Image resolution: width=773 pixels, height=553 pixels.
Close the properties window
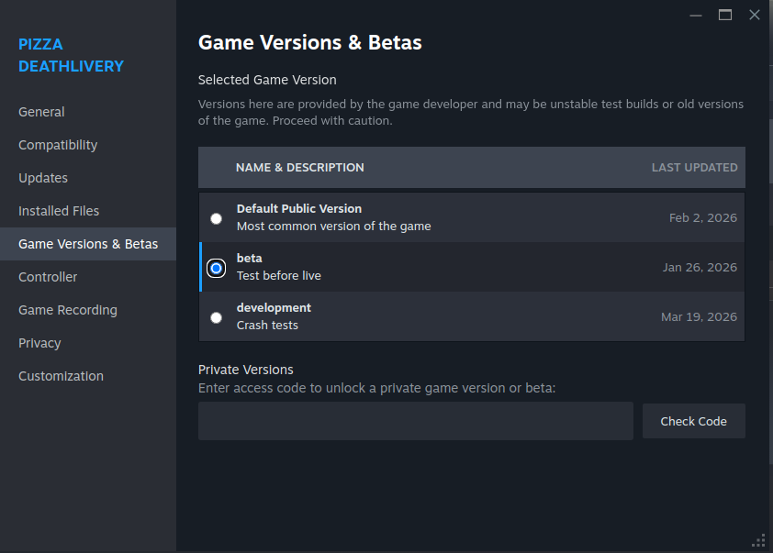tap(754, 15)
